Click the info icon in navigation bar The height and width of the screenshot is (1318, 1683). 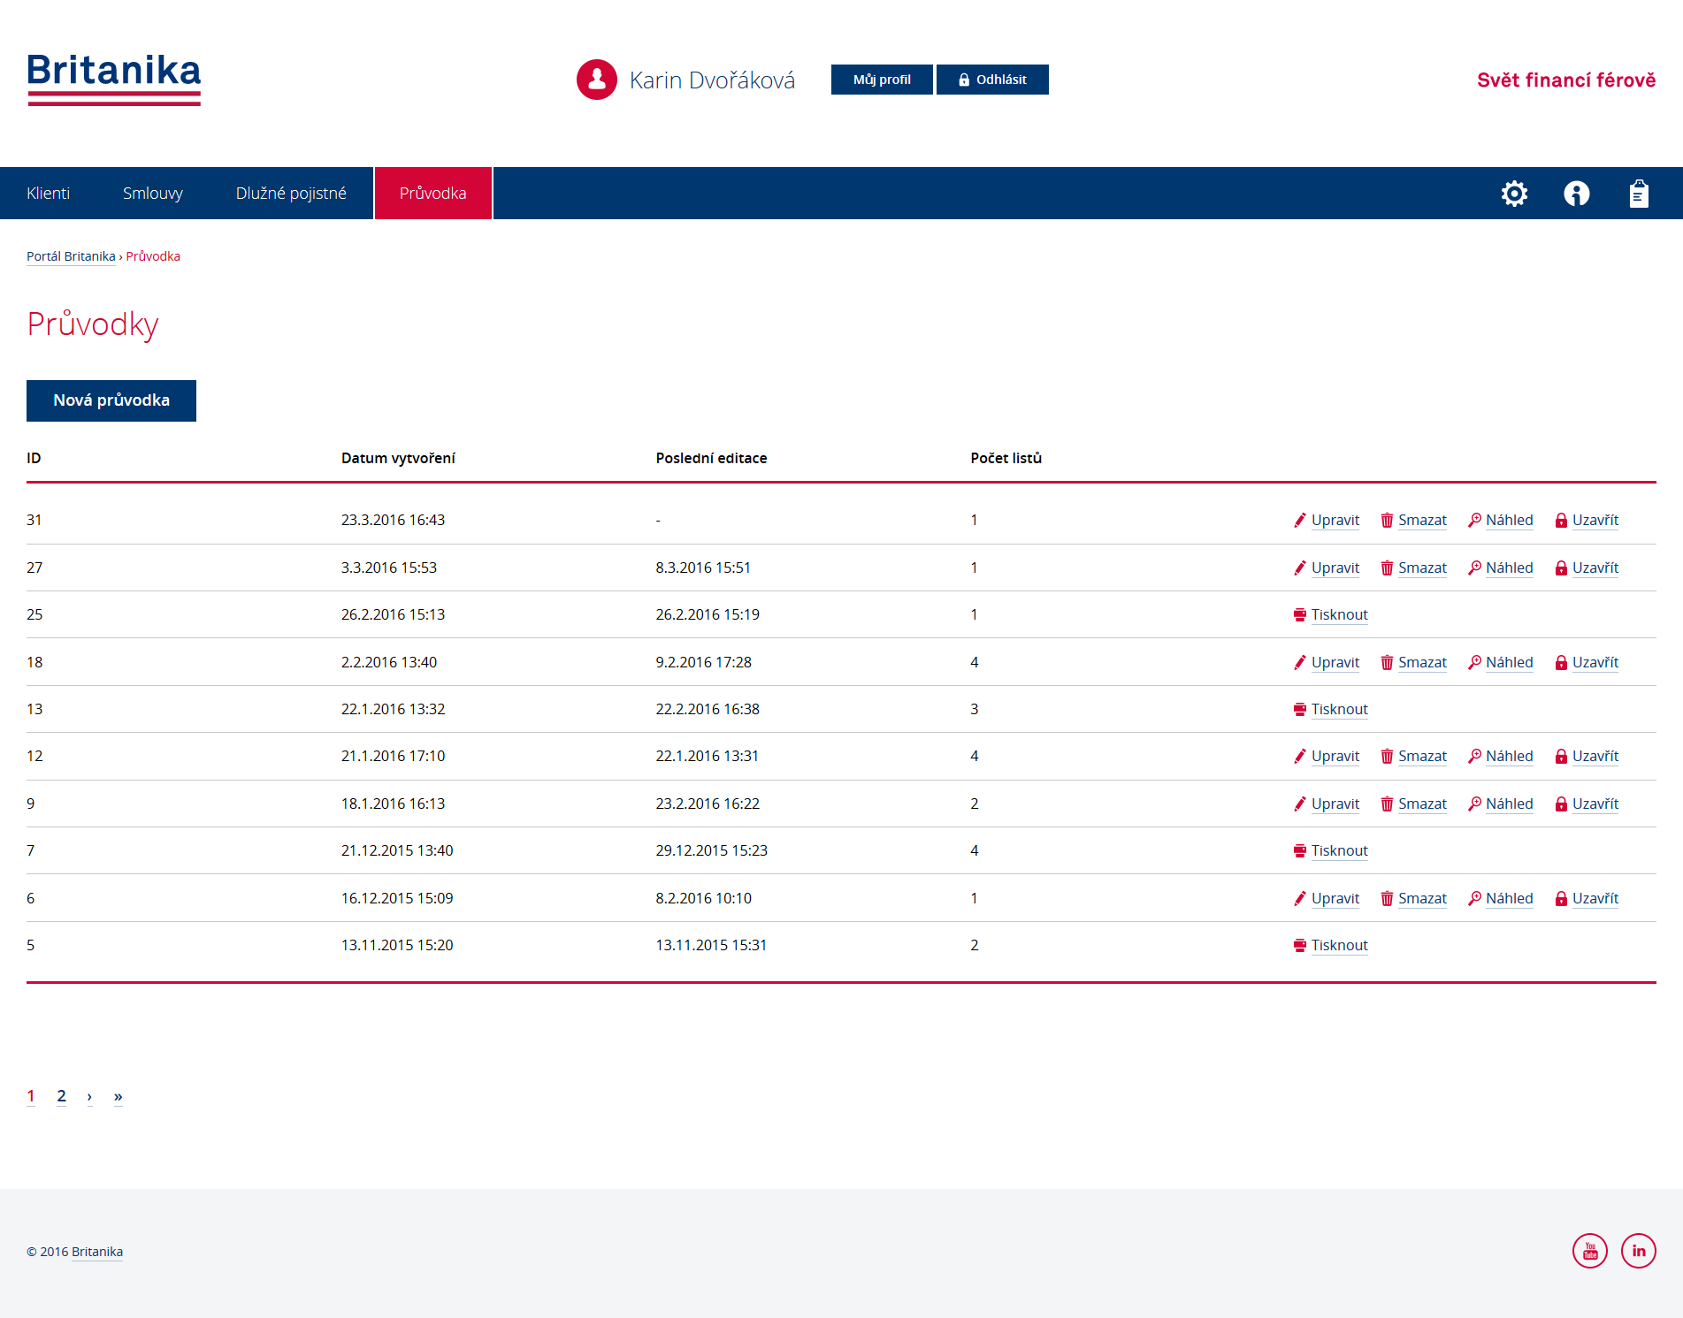pyautogui.click(x=1576, y=194)
